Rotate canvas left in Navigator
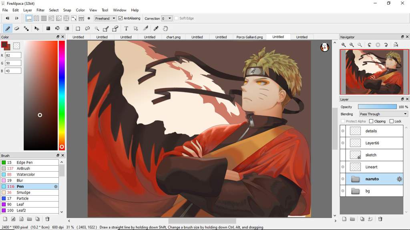 [370, 45]
